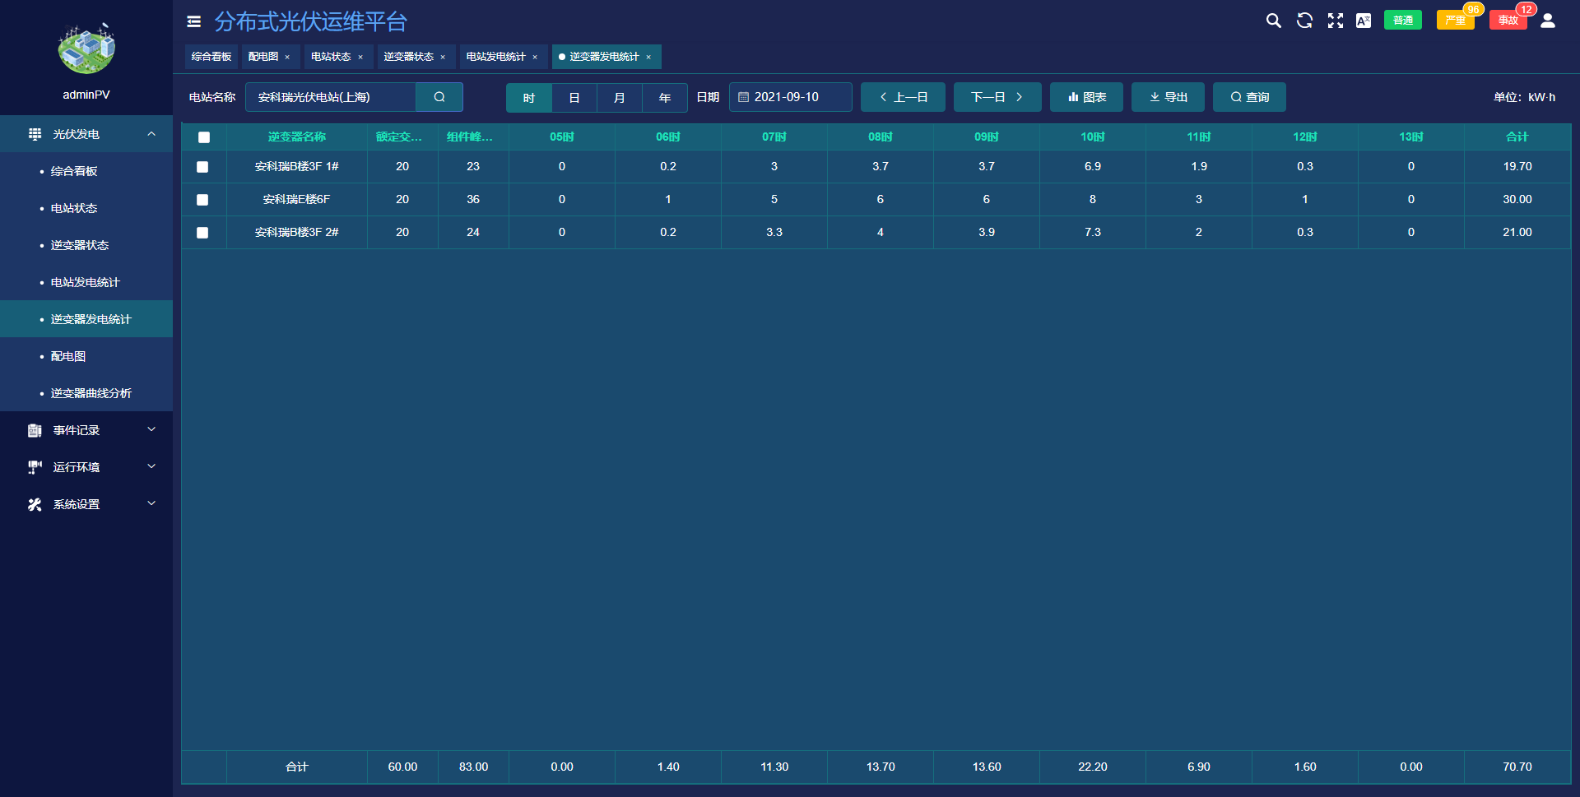Select the 月 time granularity option
Image resolution: width=1580 pixels, height=797 pixels.
tap(619, 98)
